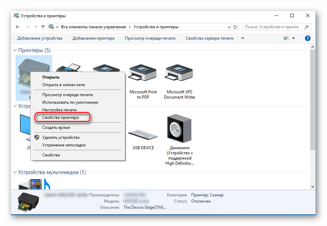327x226 pixels.
Task: Choose Свойства принтера from context menu
Action: [x=61, y=117]
